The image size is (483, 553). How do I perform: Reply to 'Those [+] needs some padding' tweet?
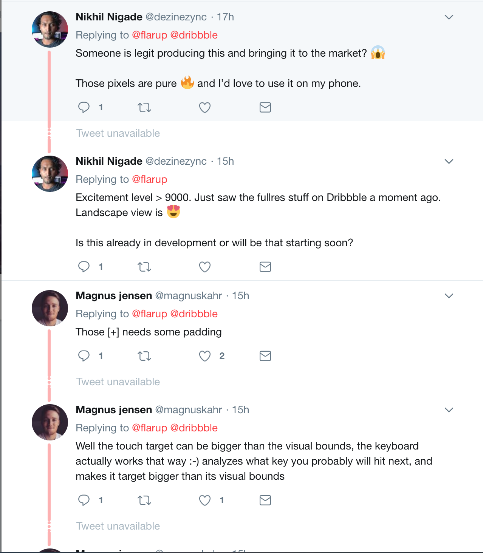click(x=84, y=356)
